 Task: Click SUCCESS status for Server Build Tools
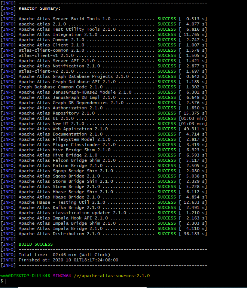point(167,19)
